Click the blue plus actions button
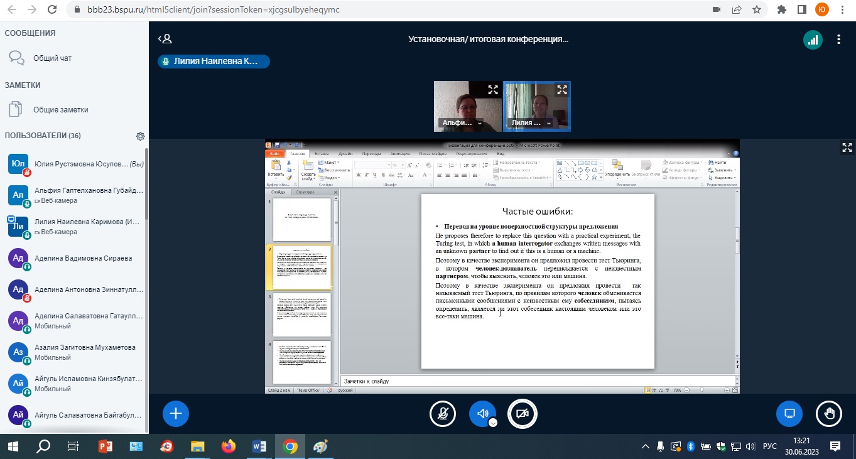Image resolution: width=856 pixels, height=459 pixels. 176,413
